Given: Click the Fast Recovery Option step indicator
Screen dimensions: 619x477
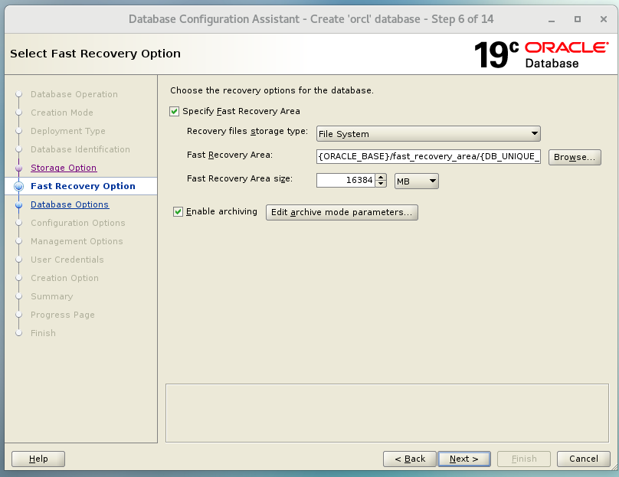Looking at the screenshot, I should click(x=18, y=186).
